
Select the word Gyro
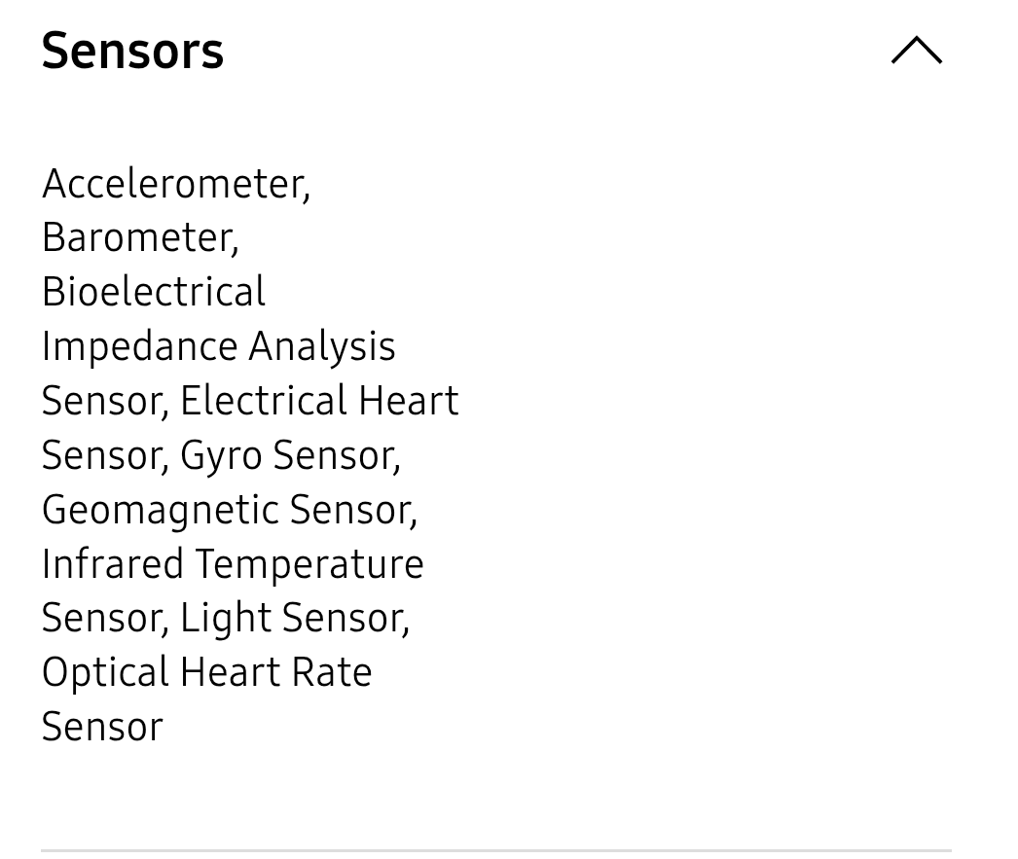[x=221, y=455]
